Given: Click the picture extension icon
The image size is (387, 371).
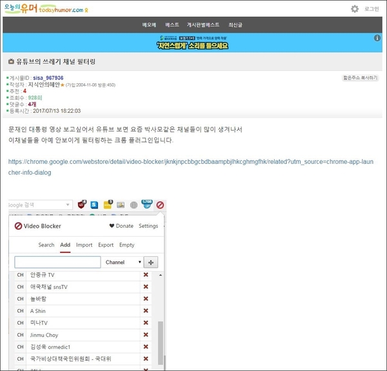Looking at the screenshot, I should (121, 205).
